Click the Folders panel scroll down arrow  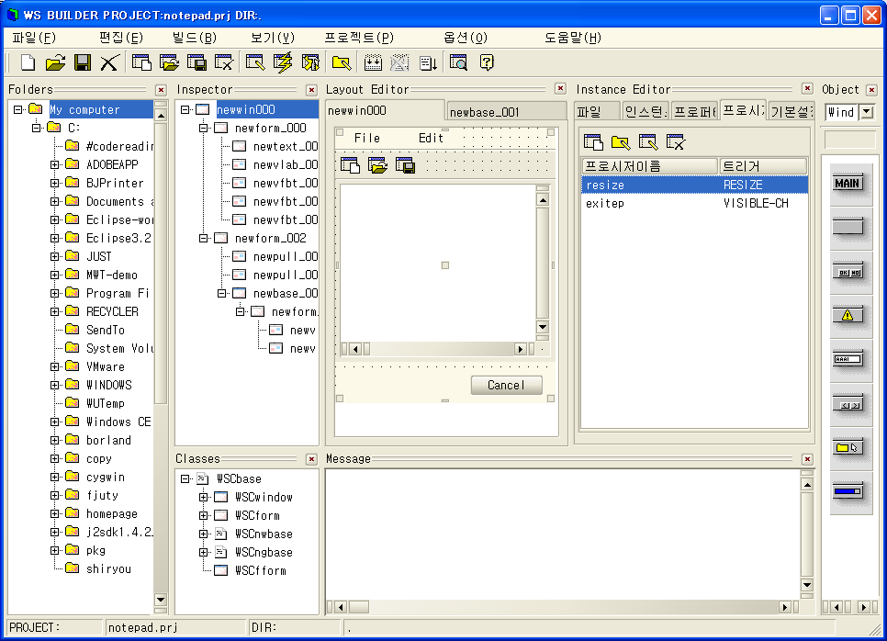[x=161, y=599]
